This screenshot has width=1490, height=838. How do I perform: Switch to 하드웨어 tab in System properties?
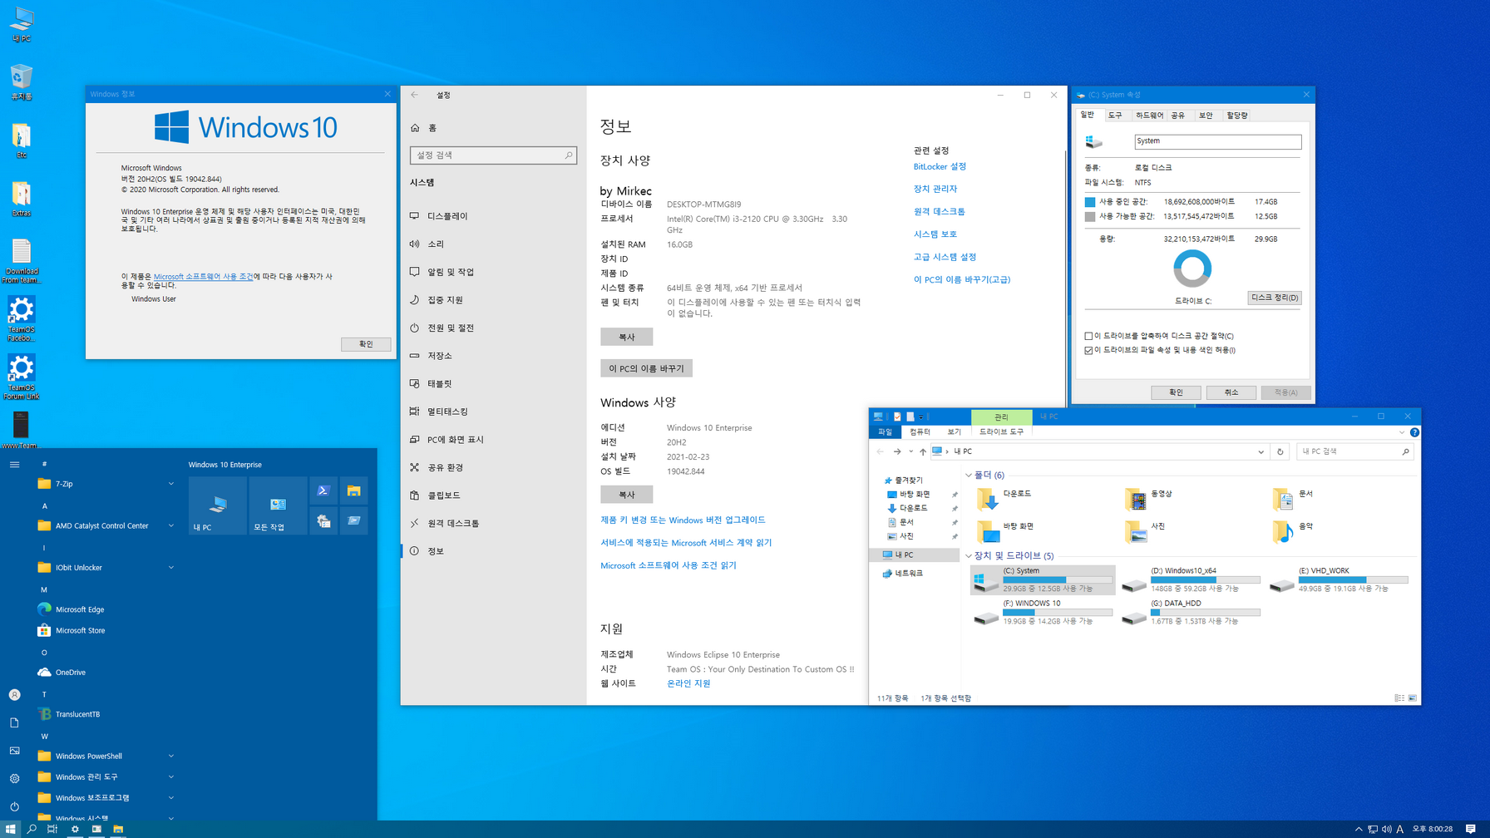(1149, 116)
